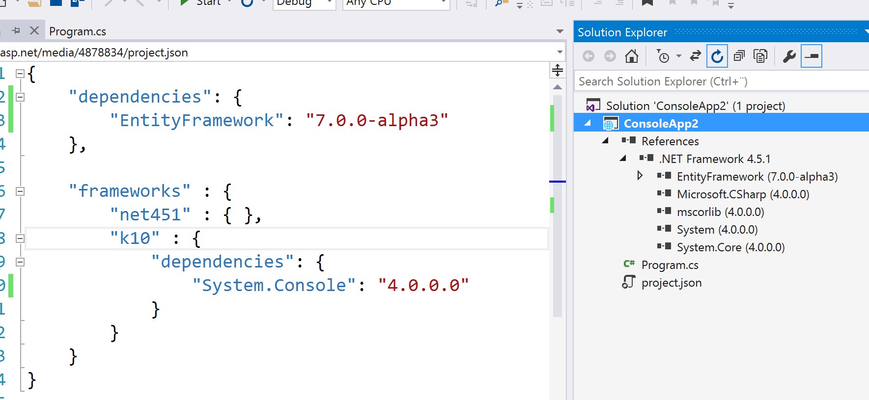Toggle Preview Selected Items
Viewport: 869px width, 400px height.
click(812, 56)
